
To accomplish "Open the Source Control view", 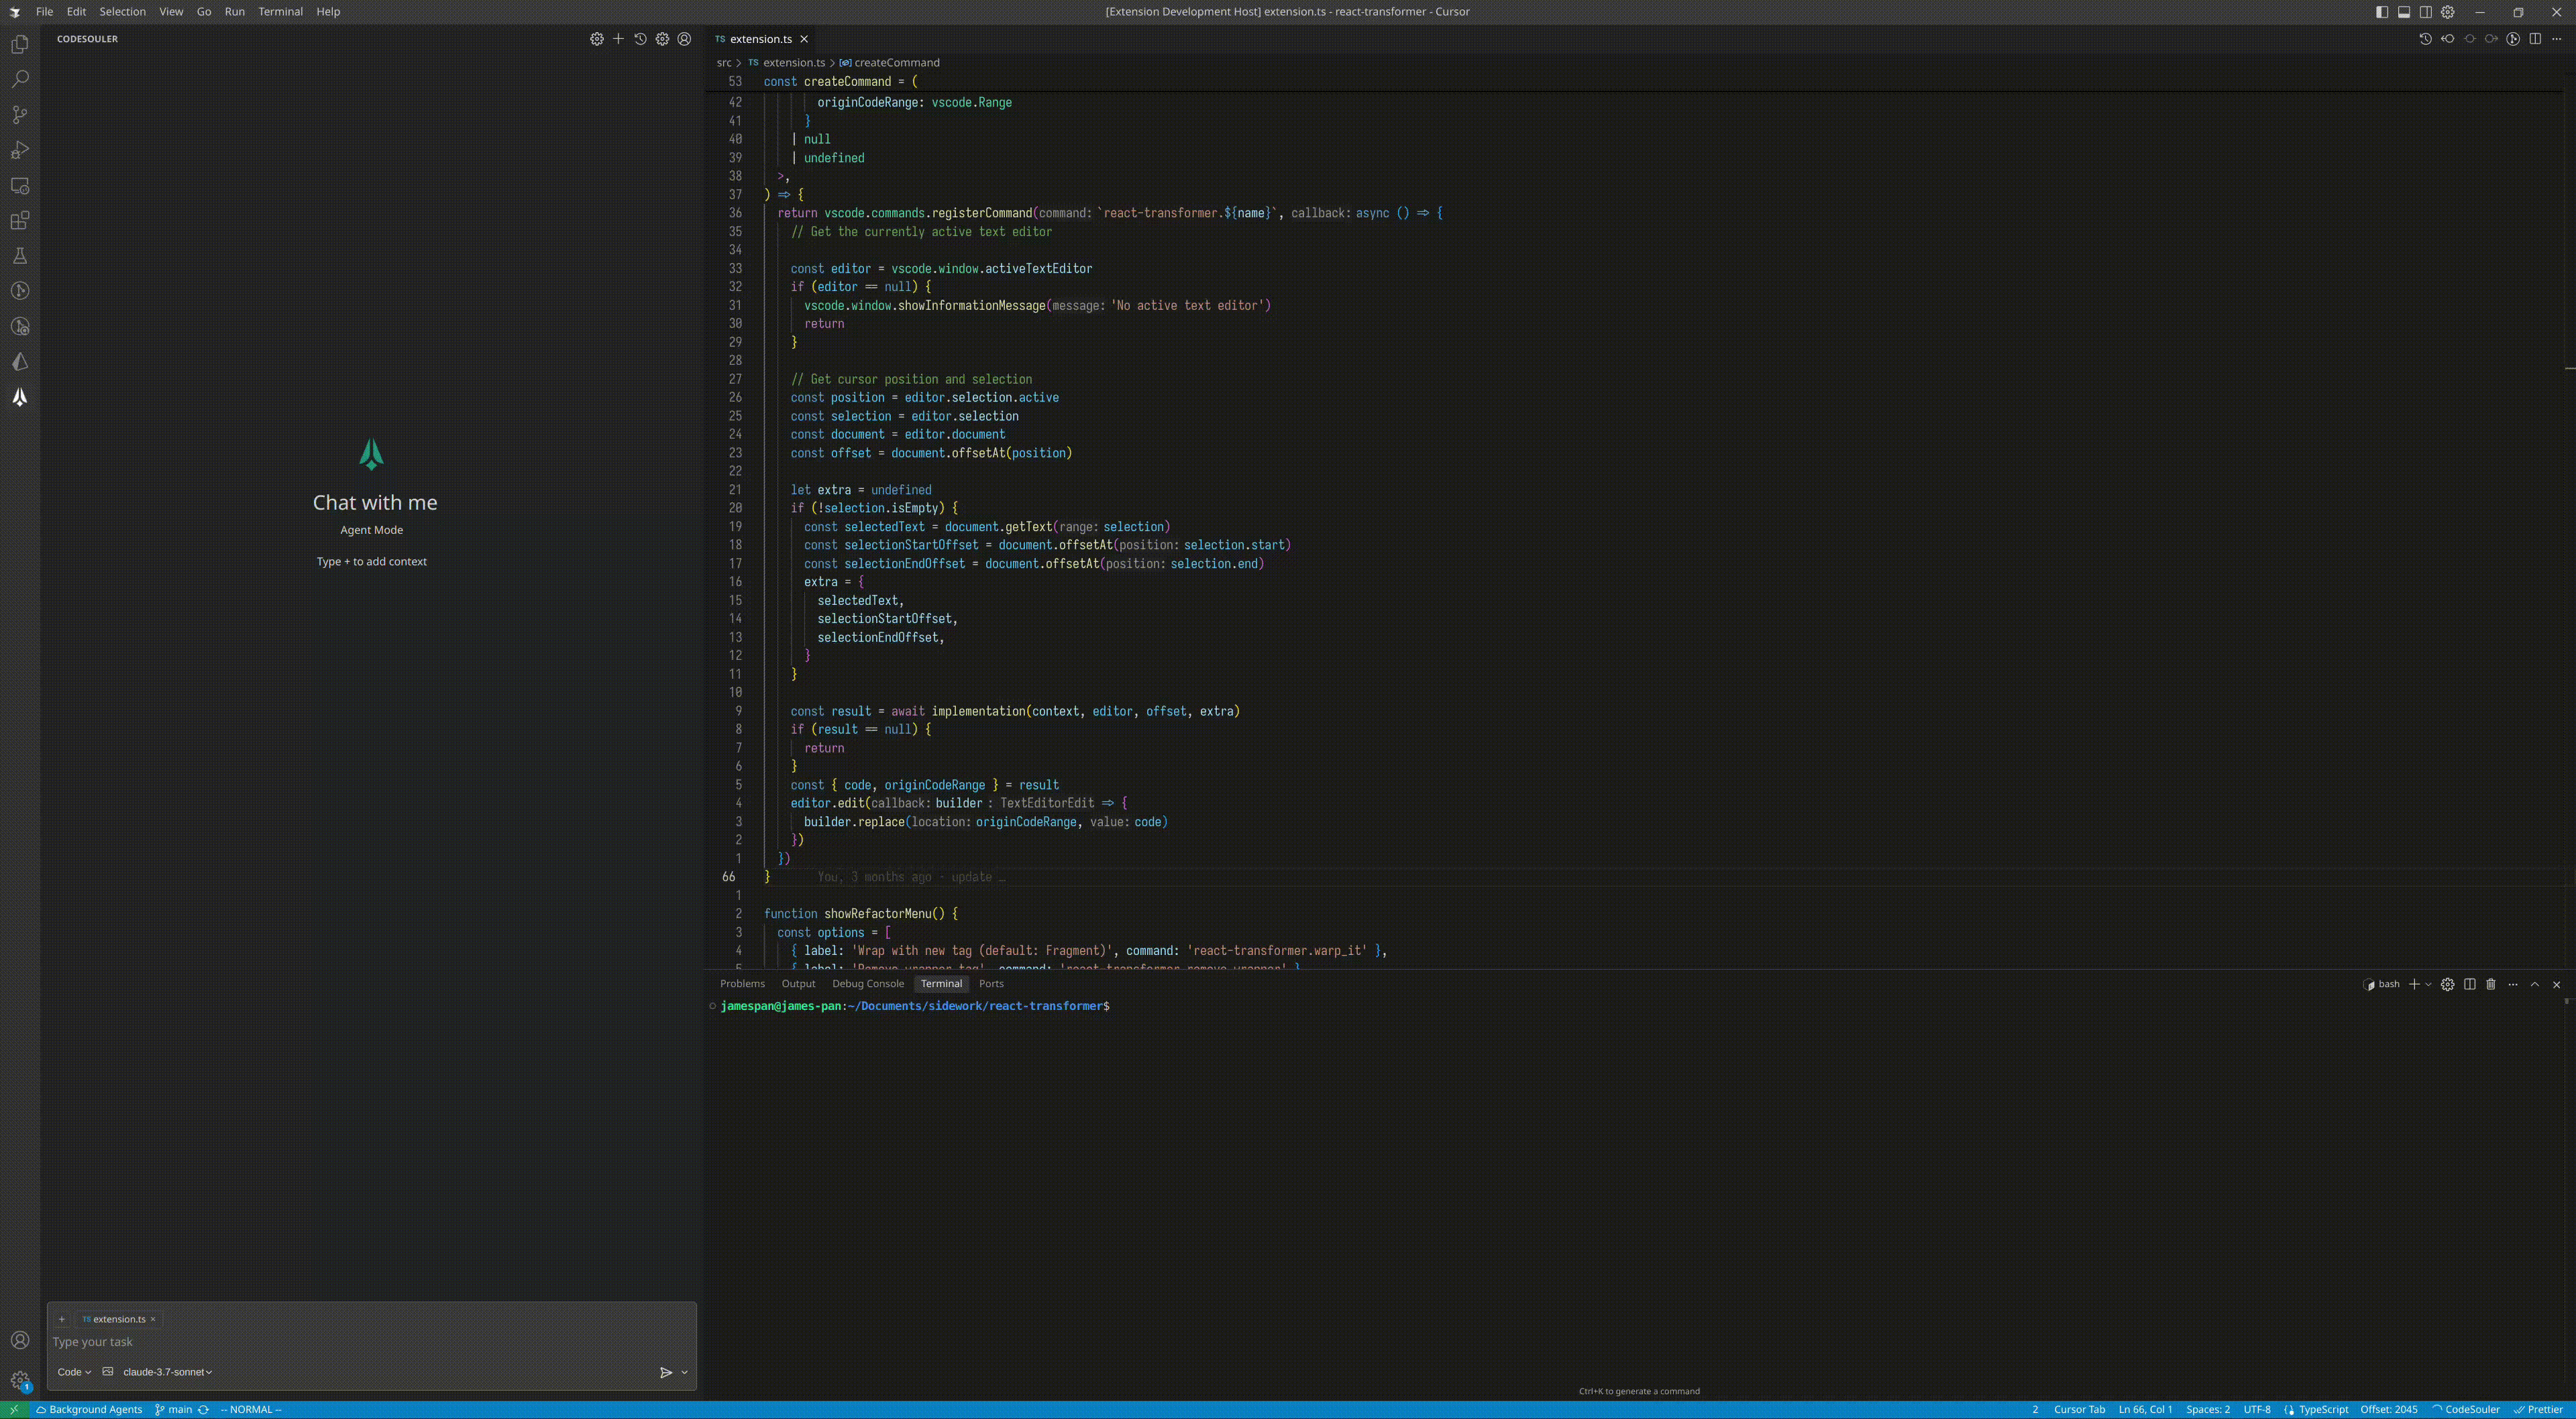I will [20, 115].
